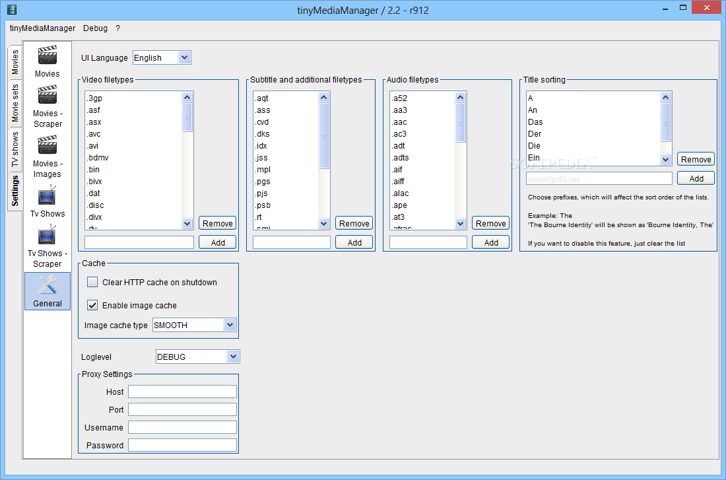Switch to the Movies vertical tab
The width and height of the screenshot is (726, 480).
pos(15,62)
